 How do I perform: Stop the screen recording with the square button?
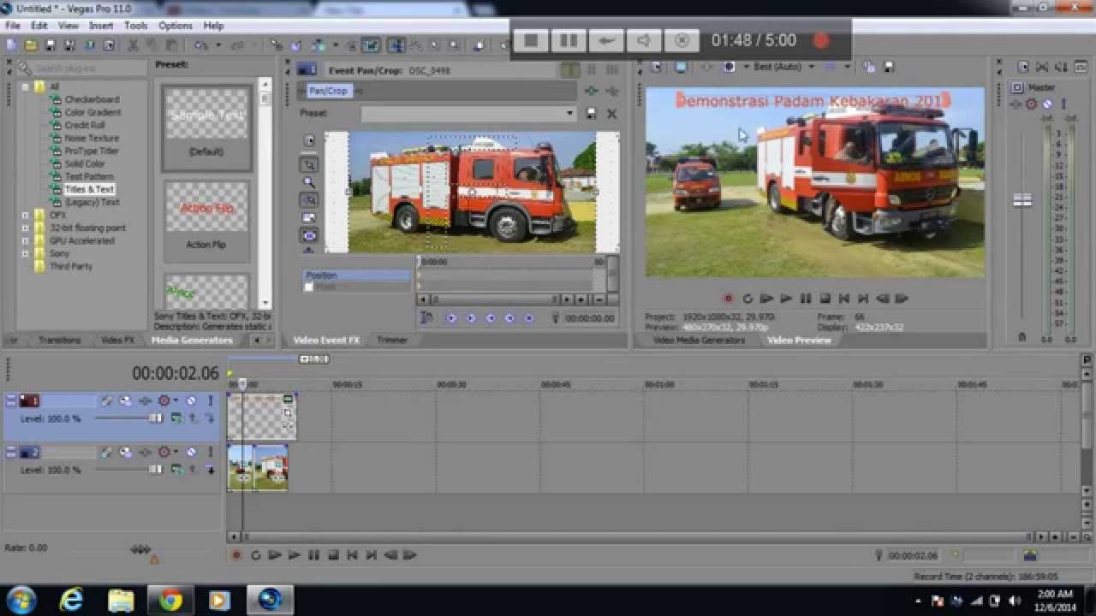(x=531, y=40)
